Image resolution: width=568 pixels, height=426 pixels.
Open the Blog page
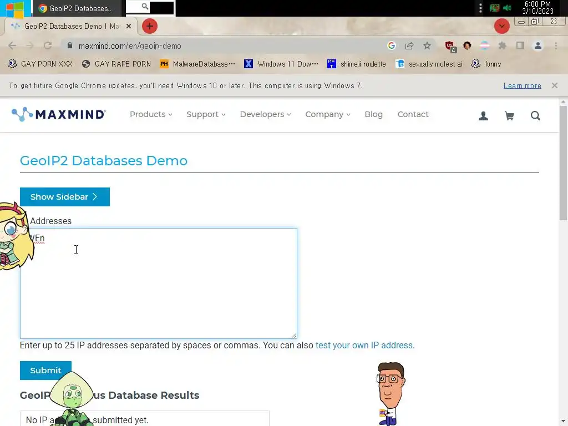tap(373, 114)
